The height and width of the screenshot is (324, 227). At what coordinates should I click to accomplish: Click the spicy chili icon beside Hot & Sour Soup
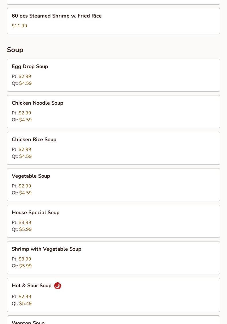(x=58, y=286)
